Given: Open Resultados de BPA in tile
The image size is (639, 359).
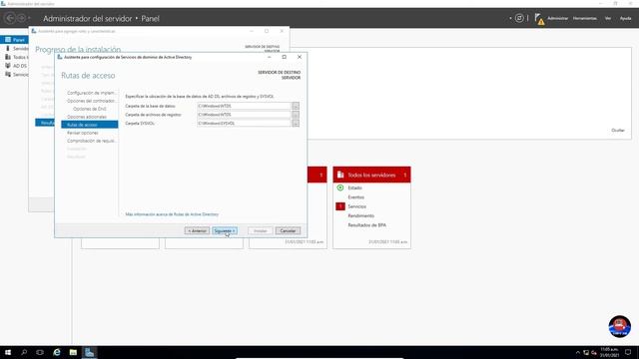Looking at the screenshot, I should point(366,225).
